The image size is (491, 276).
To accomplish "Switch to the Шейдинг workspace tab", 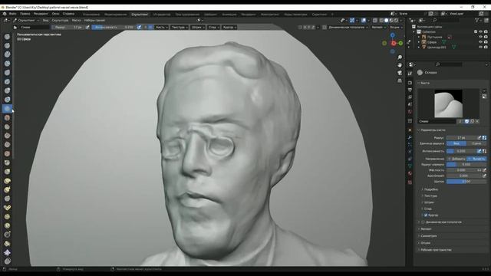I will [210, 15].
